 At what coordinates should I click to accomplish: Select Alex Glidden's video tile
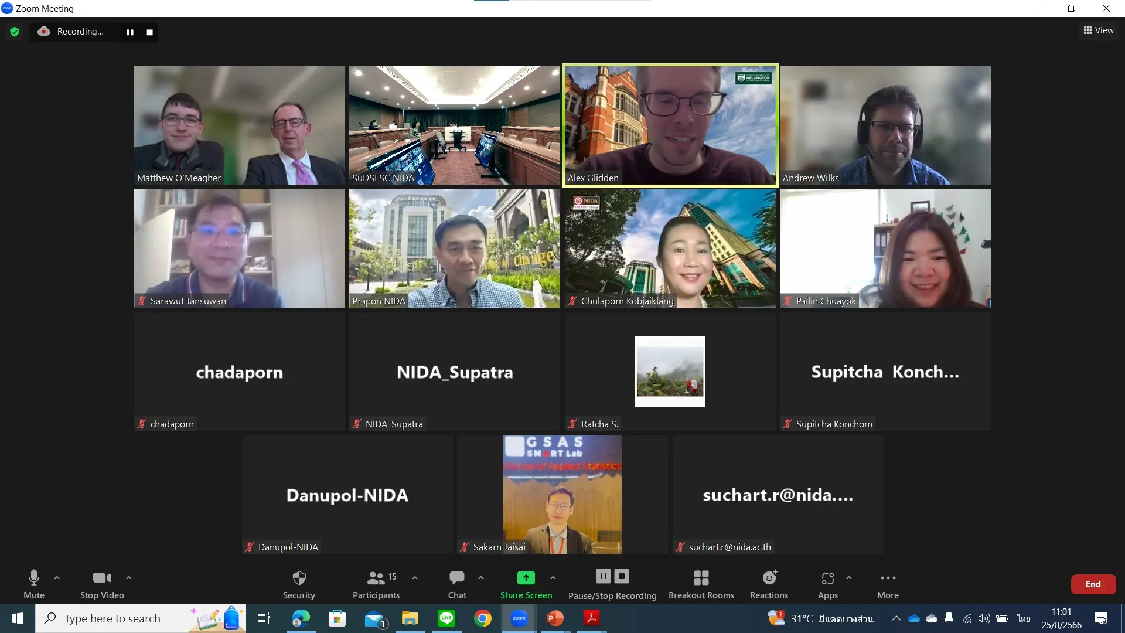click(670, 125)
